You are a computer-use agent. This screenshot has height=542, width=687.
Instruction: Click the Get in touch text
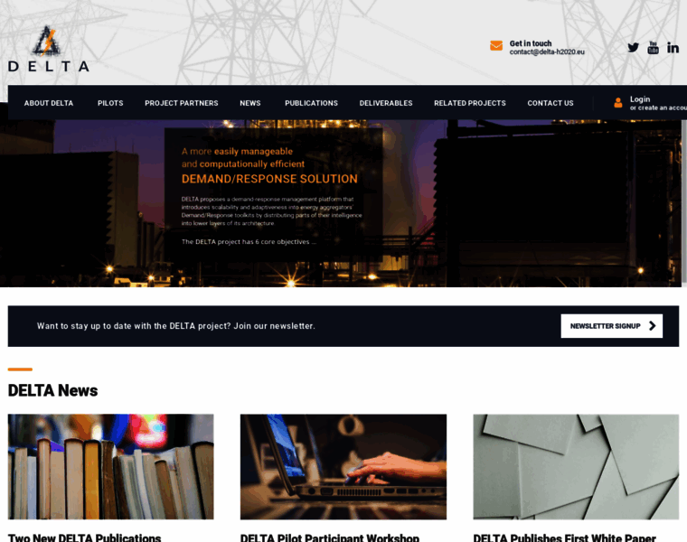pyautogui.click(x=530, y=43)
